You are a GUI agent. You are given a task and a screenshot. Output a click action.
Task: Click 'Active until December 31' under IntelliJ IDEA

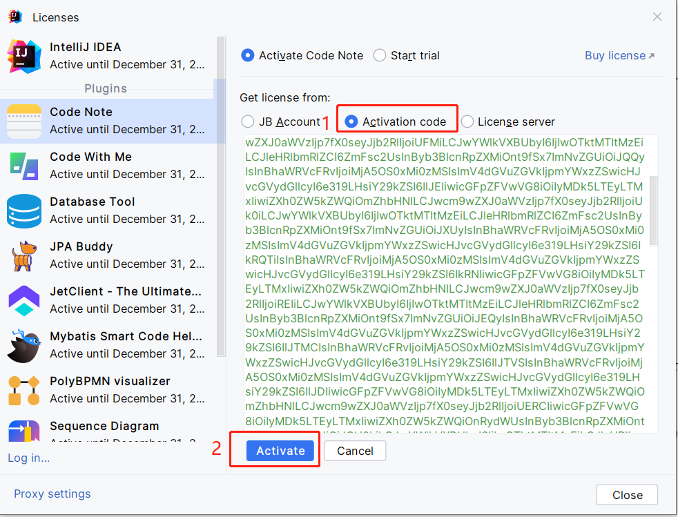coord(127,64)
